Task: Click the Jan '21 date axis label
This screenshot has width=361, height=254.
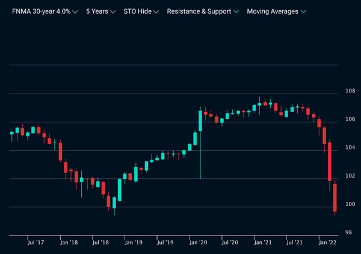Action: (263, 242)
